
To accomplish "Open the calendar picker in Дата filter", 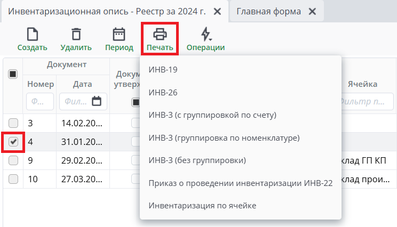I will coord(97,101).
